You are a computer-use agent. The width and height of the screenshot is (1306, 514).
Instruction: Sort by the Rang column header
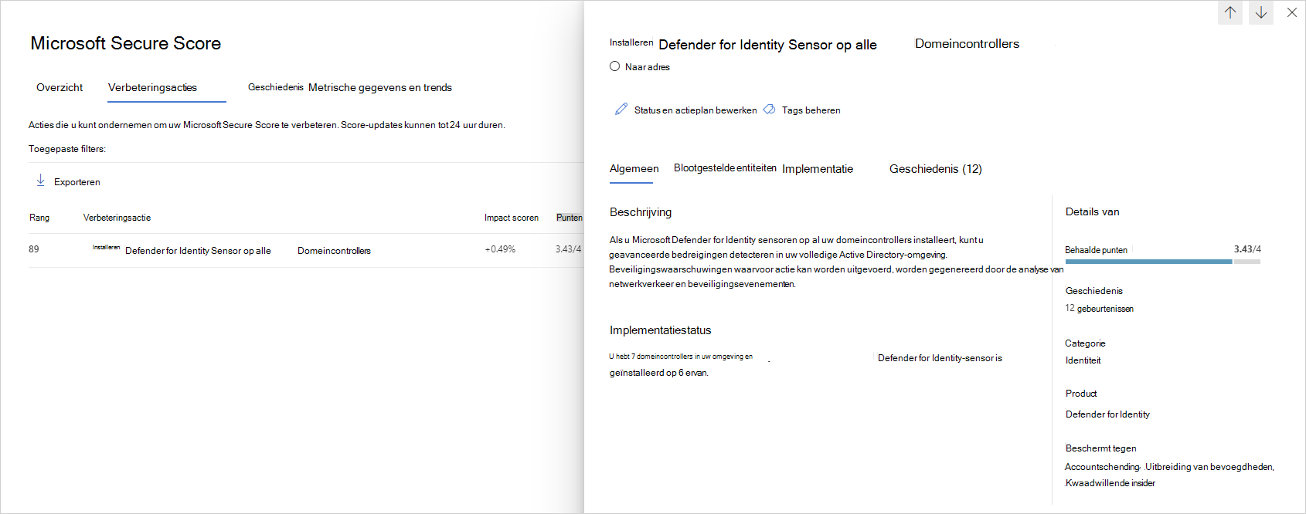(x=39, y=218)
